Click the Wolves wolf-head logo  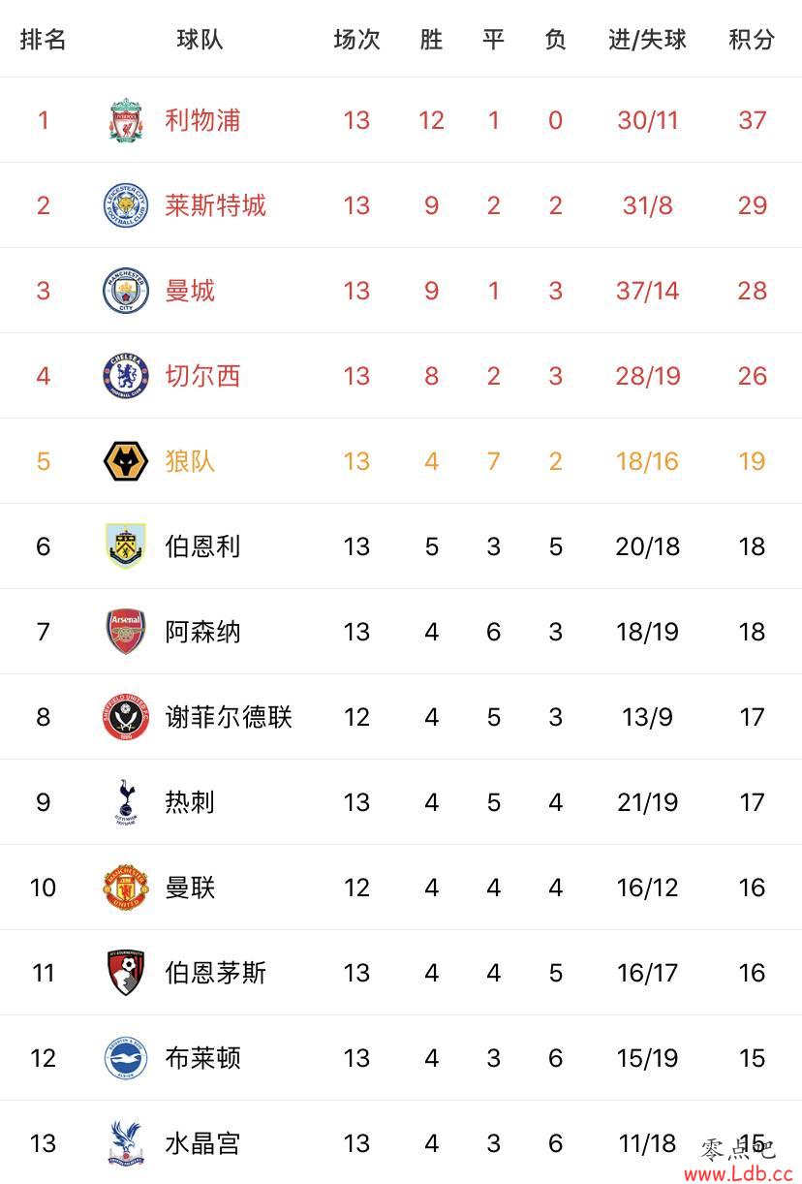click(126, 461)
